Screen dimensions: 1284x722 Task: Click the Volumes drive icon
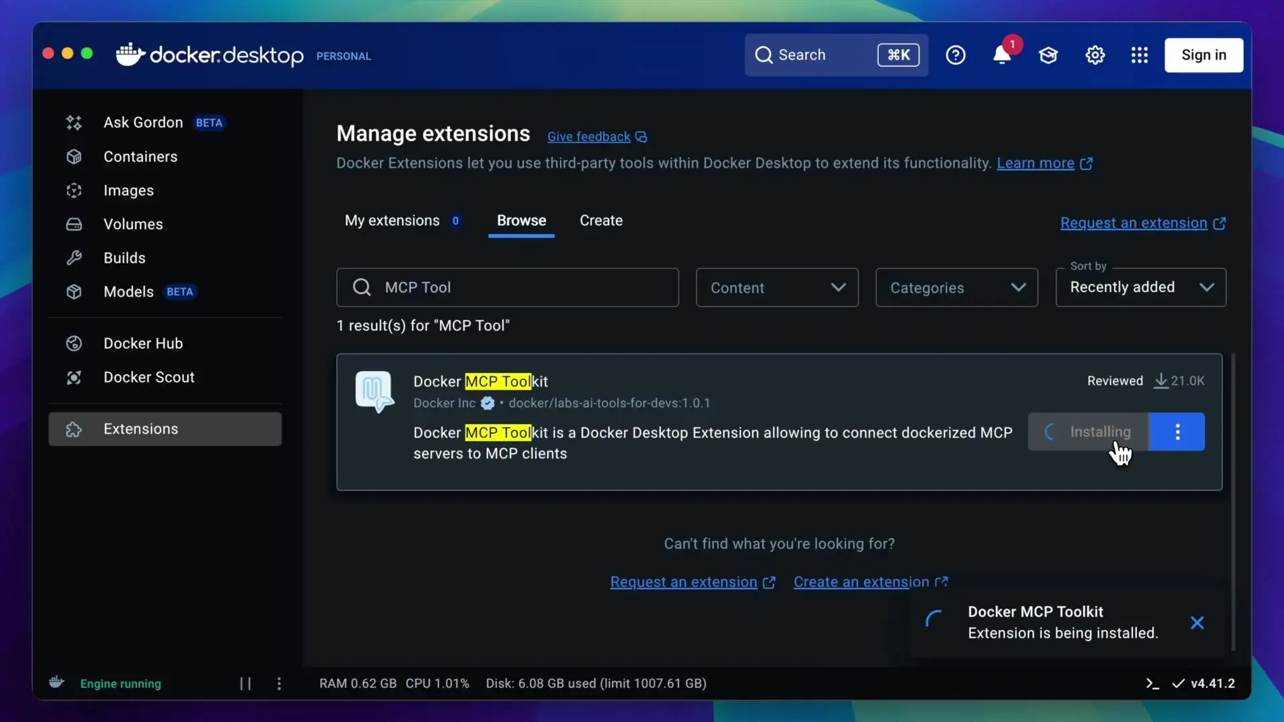74,224
